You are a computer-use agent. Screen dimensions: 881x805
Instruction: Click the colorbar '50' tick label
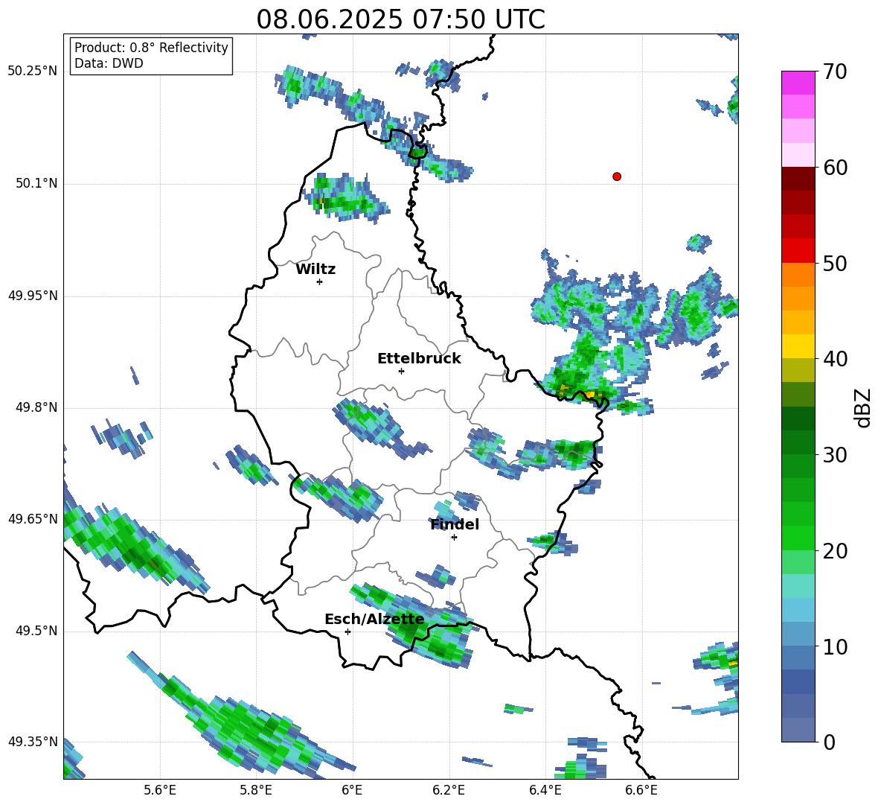836,264
